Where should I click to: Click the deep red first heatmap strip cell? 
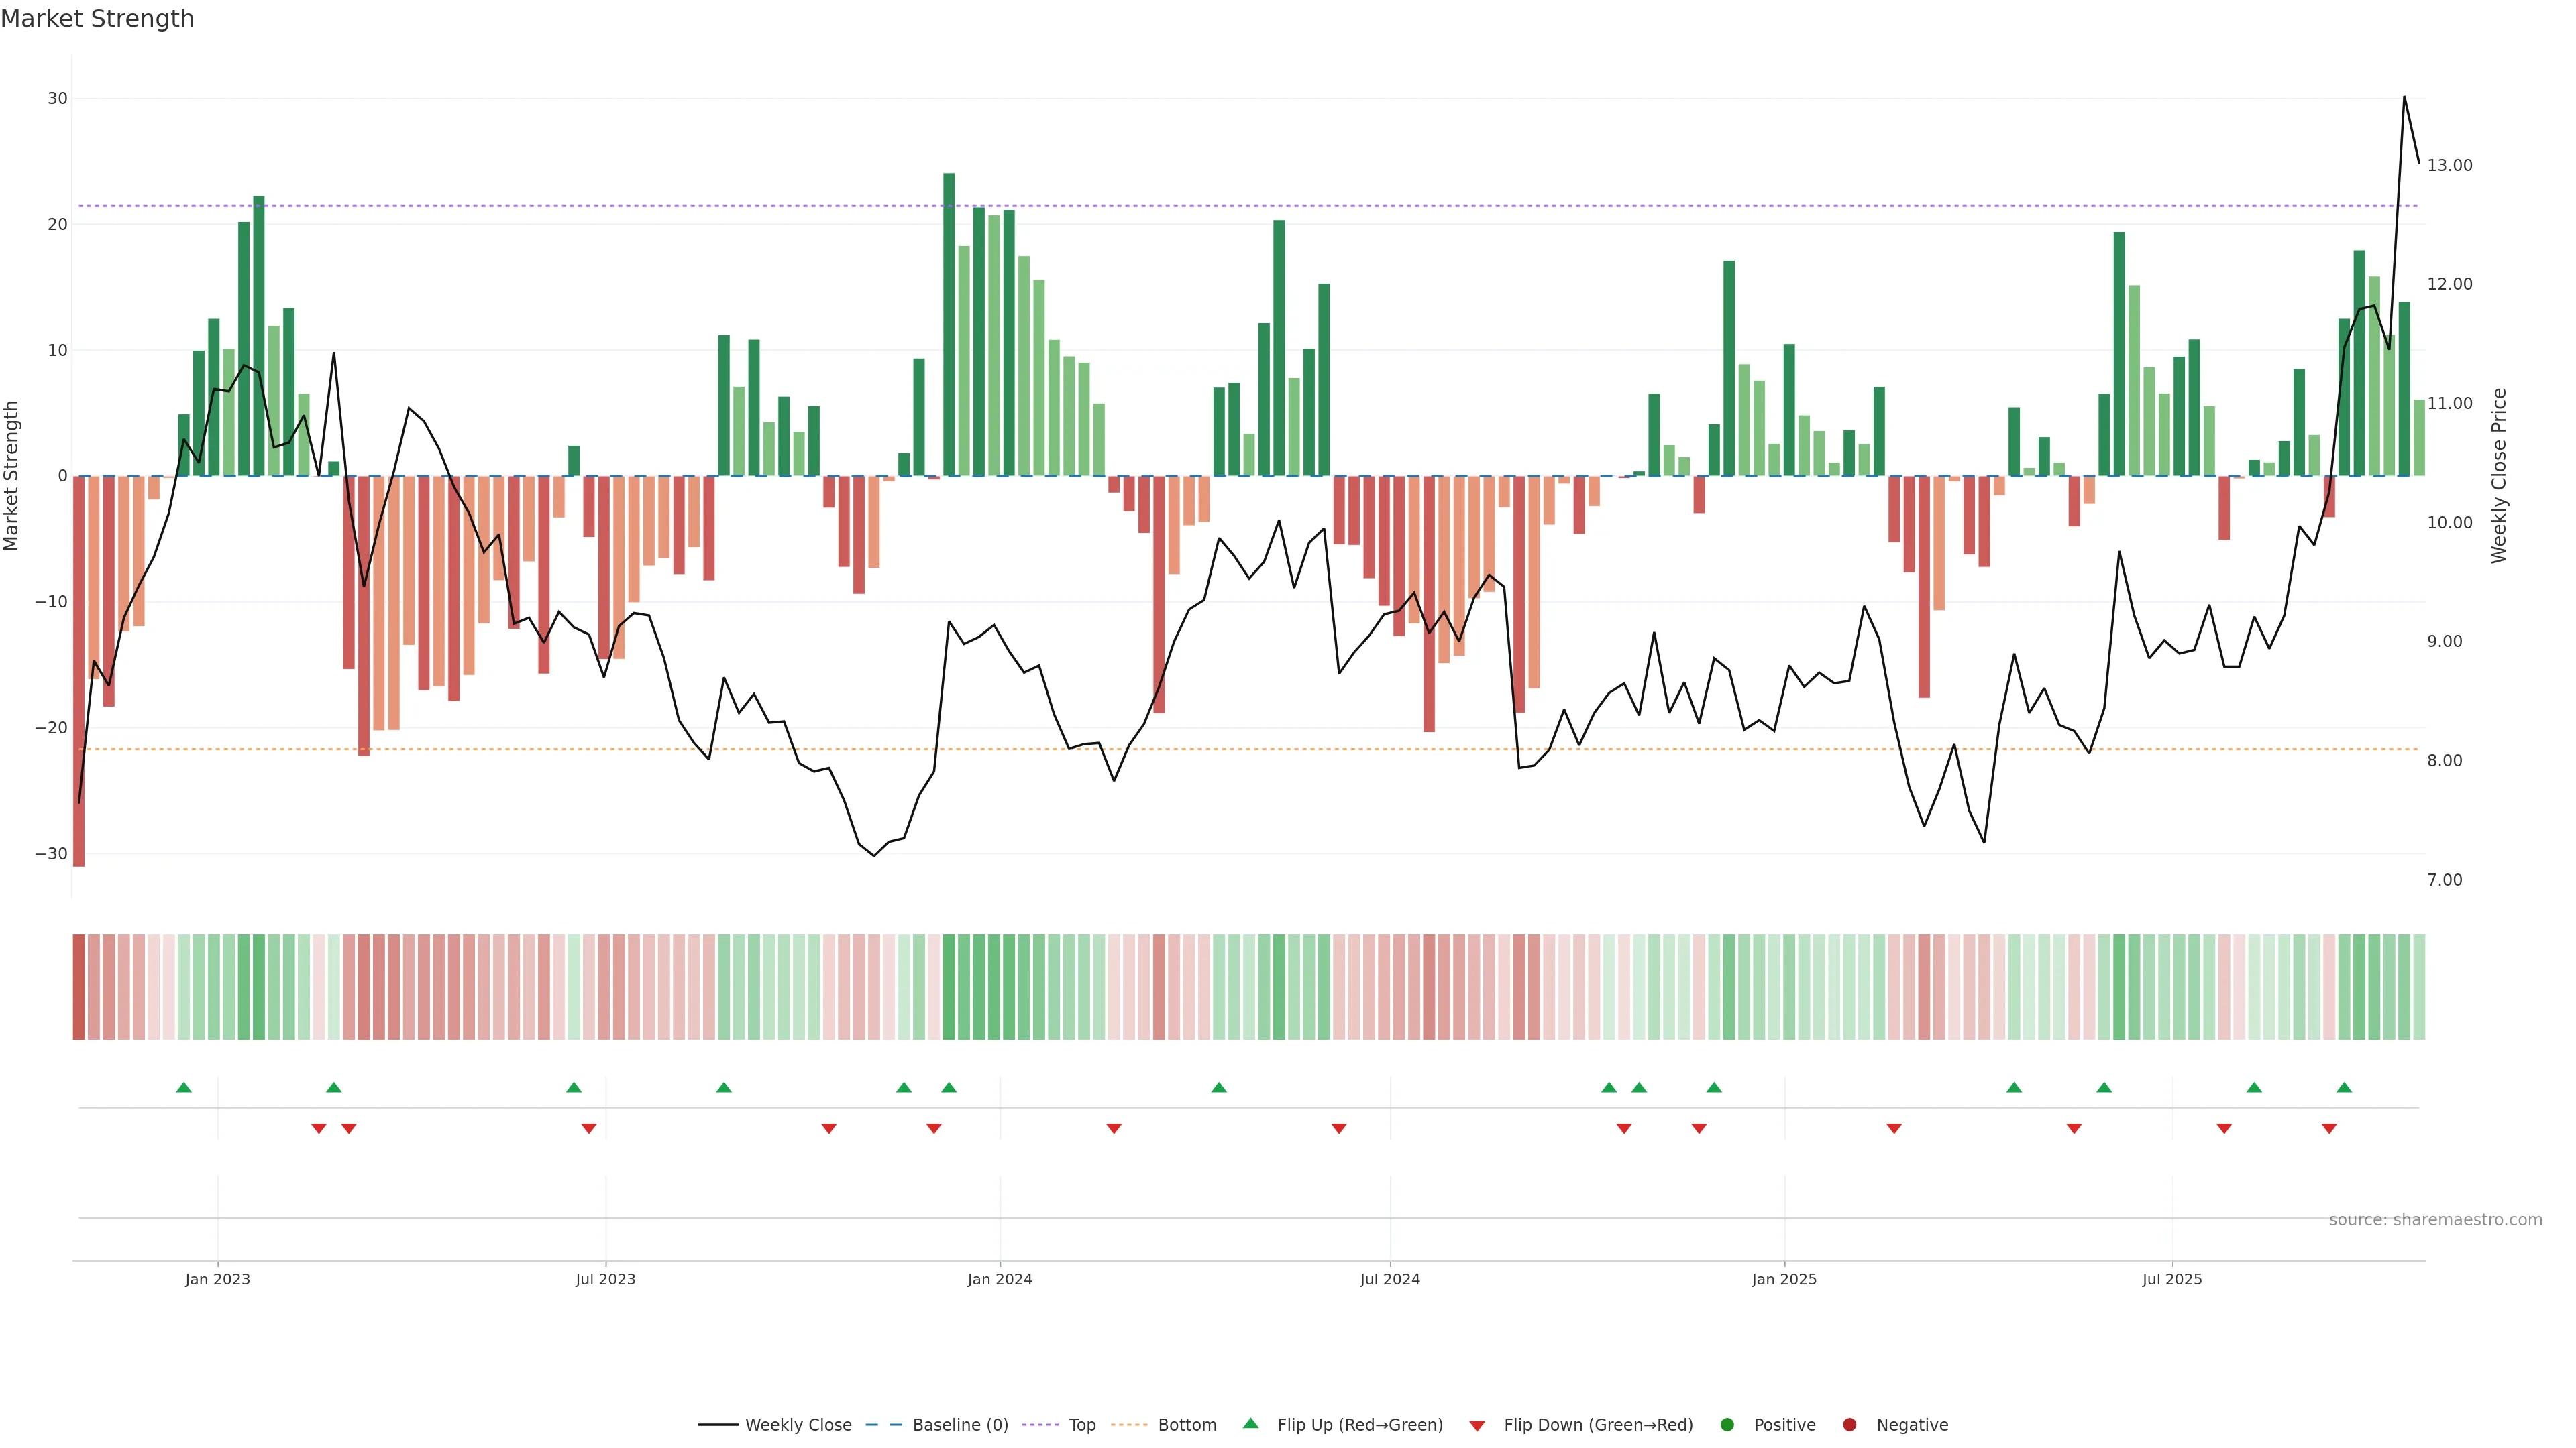coord(79,987)
